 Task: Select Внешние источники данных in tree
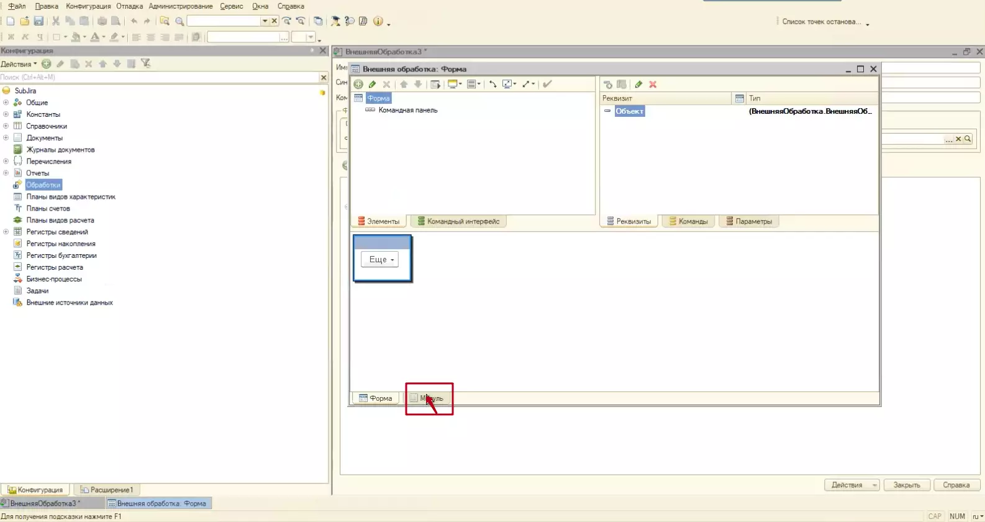(70, 303)
